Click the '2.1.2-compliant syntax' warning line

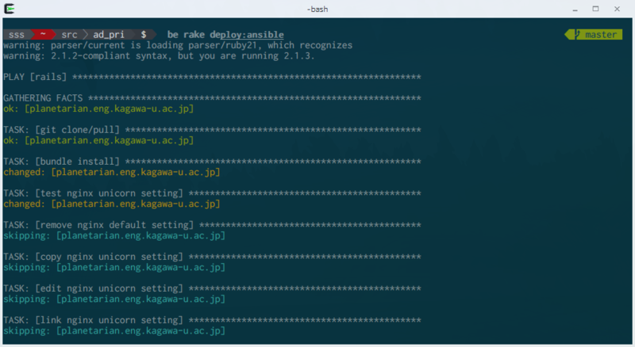159,55
